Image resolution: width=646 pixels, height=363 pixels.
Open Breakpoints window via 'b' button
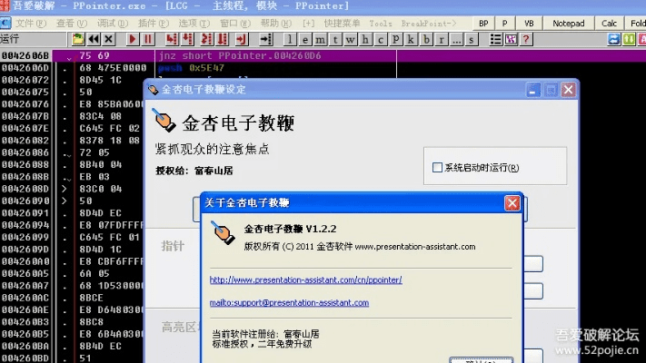point(426,40)
